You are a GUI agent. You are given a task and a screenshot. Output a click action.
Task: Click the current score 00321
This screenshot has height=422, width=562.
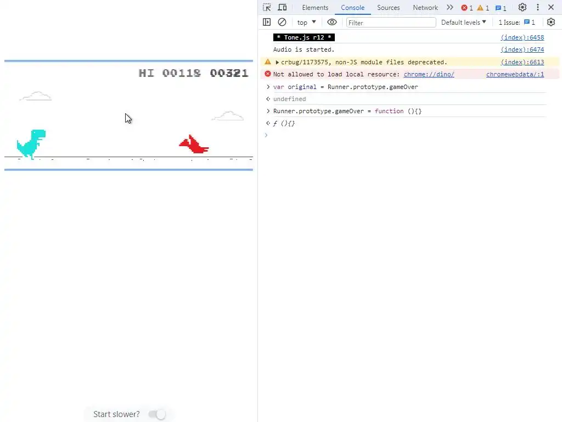tap(229, 73)
